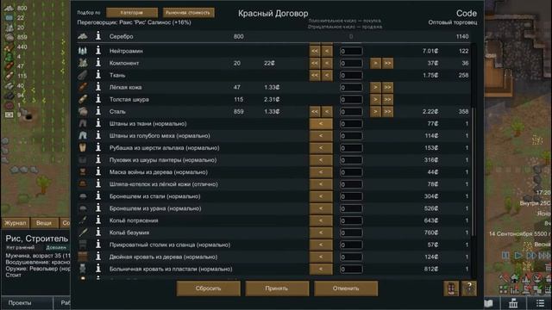Viewport: 552px width, 310px height.
Task: Click the 1140 trader silver value
Action: click(462, 36)
